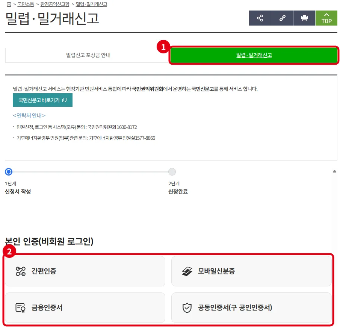Collapse section with small up arrow

coord(334,171)
